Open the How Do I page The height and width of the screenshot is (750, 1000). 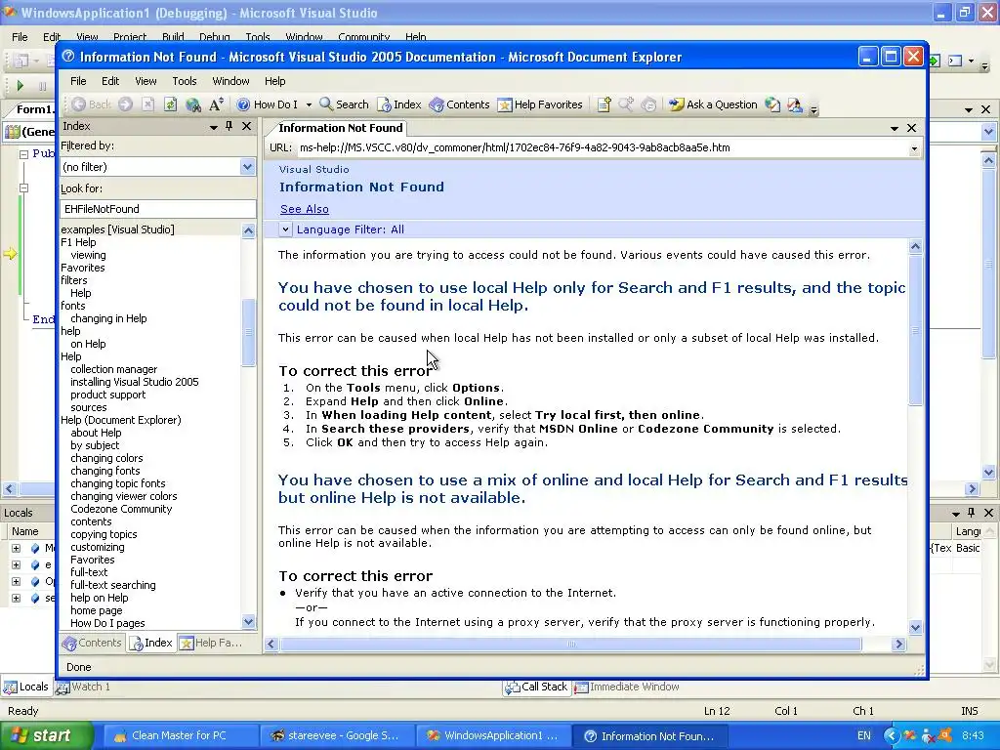[267, 104]
